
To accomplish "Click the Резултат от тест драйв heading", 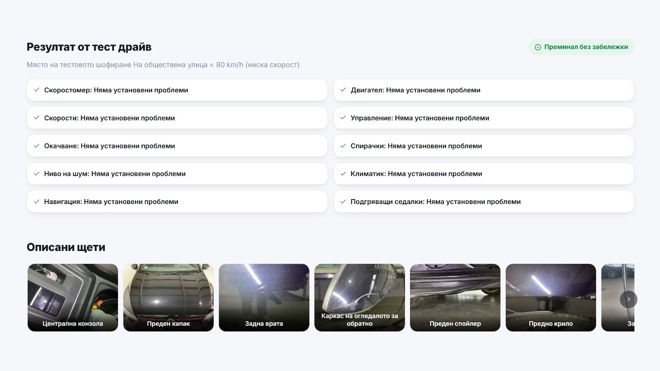I will click(89, 47).
